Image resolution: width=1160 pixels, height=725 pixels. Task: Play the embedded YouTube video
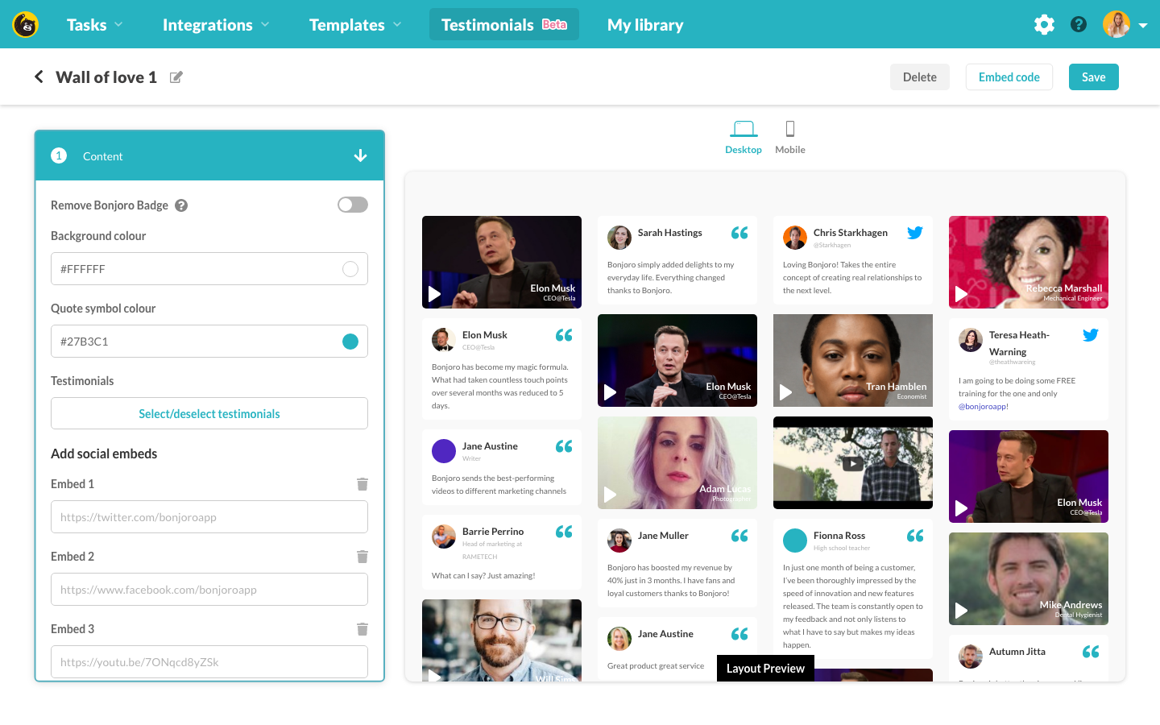coord(852,463)
